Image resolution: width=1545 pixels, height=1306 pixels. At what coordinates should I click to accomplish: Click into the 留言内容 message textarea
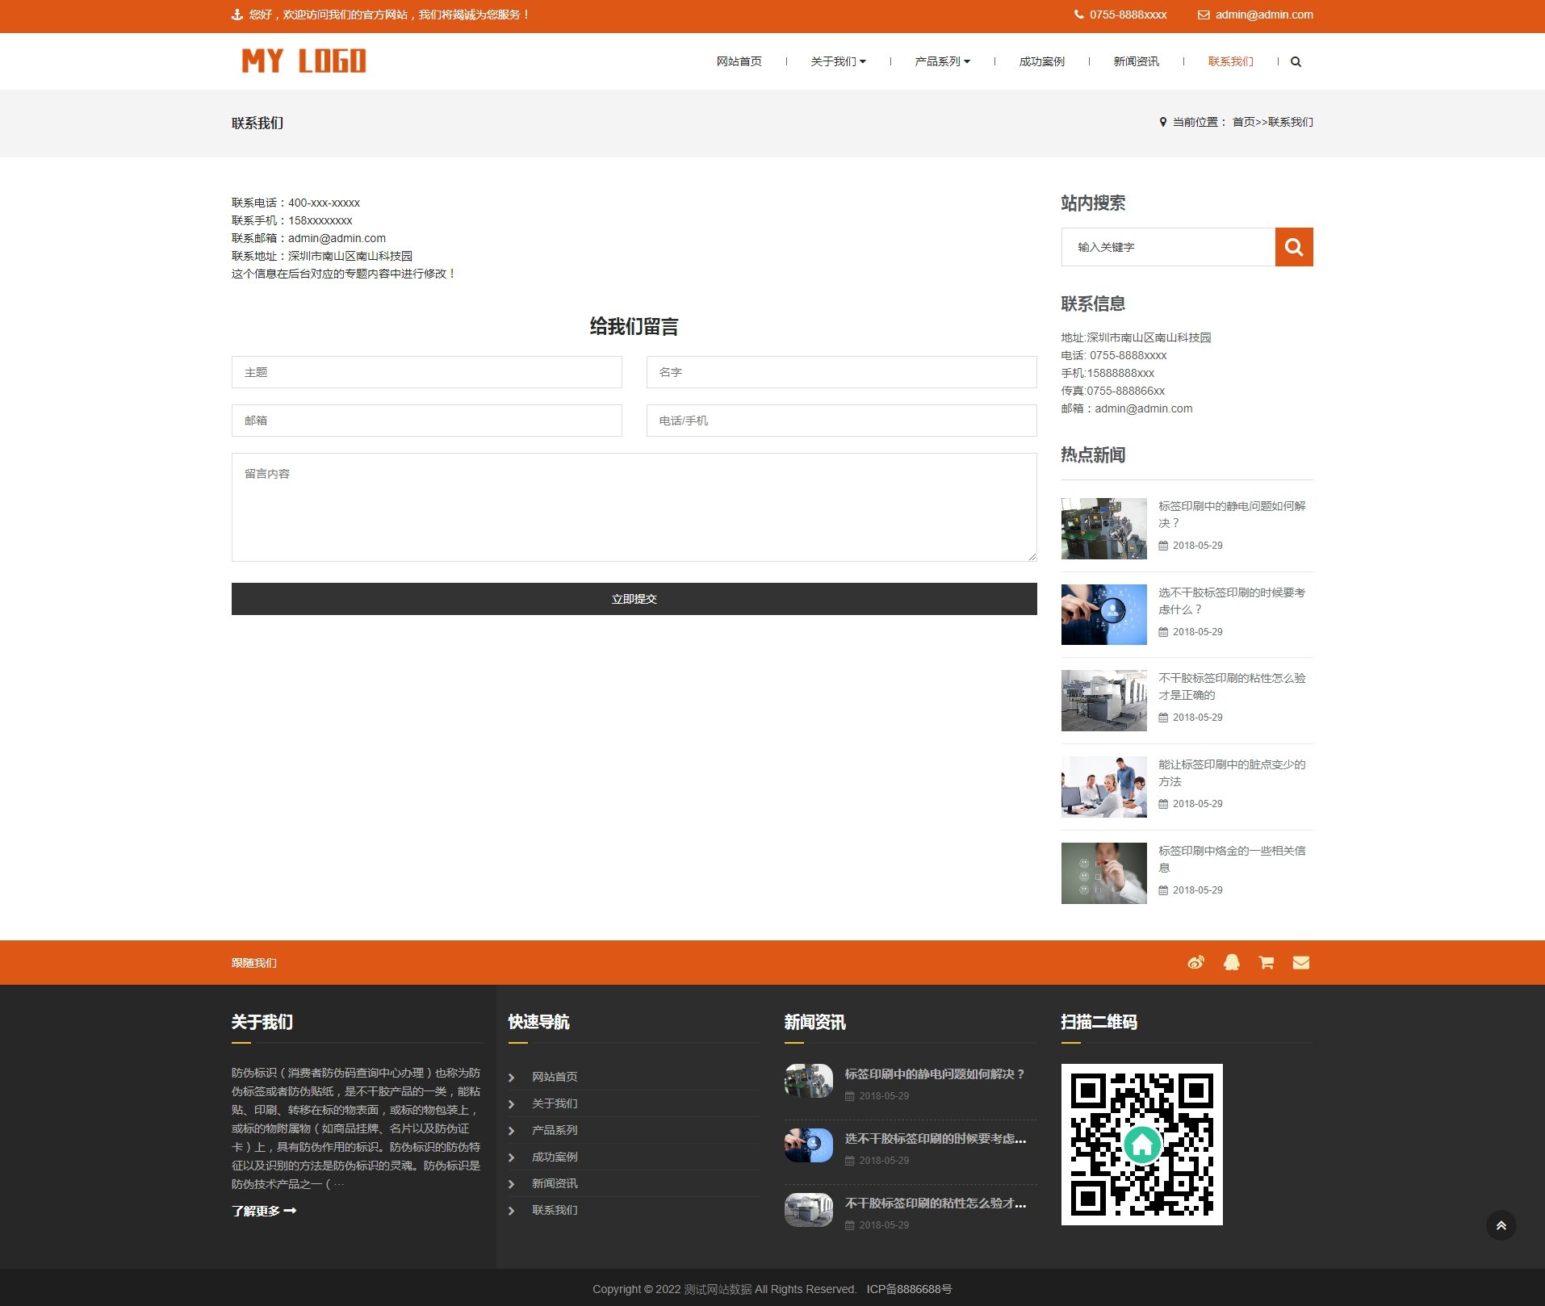634,507
